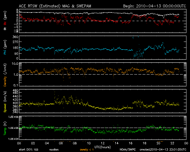The image size is (190, 152).
Task: Click the '22' hour label on time axis
Action: pos(172,143)
